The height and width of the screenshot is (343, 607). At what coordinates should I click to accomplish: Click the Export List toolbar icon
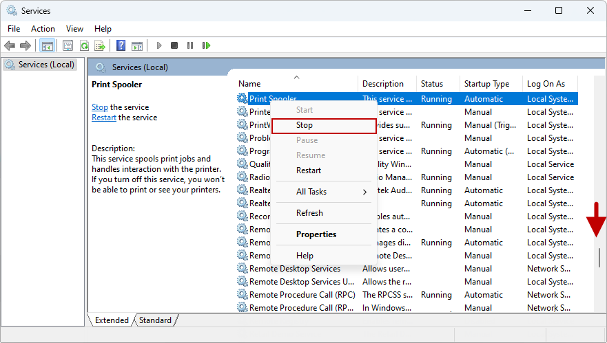point(100,45)
